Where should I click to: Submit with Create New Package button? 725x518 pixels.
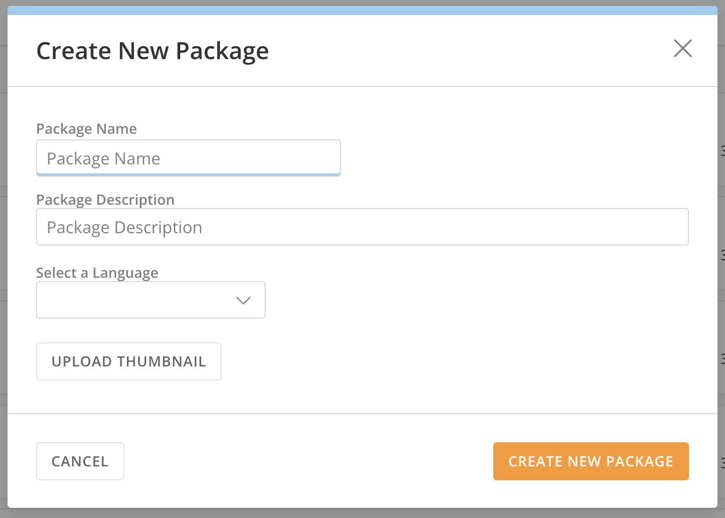(x=591, y=461)
